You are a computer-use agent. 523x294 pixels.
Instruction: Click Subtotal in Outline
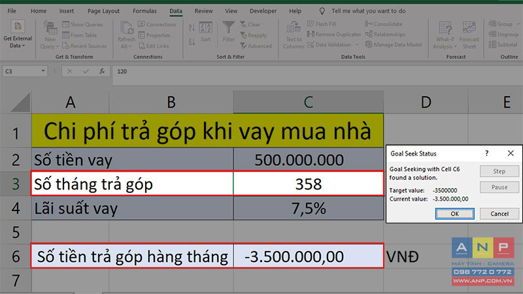[x=503, y=44]
